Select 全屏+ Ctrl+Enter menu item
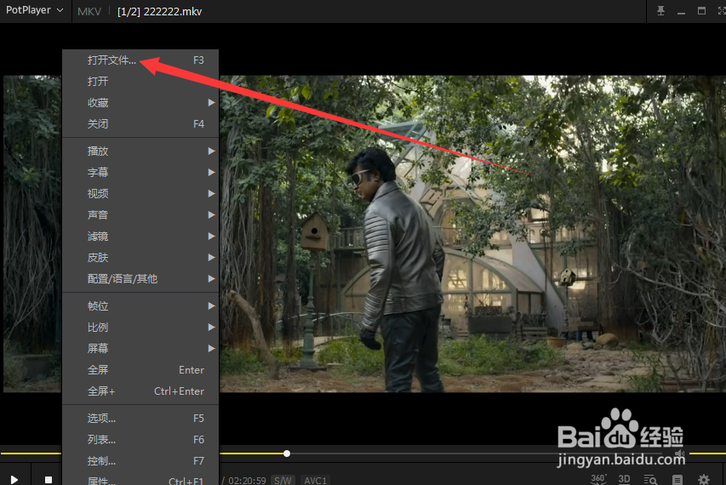Viewport: 726px width, 485px height. pyautogui.click(x=140, y=391)
